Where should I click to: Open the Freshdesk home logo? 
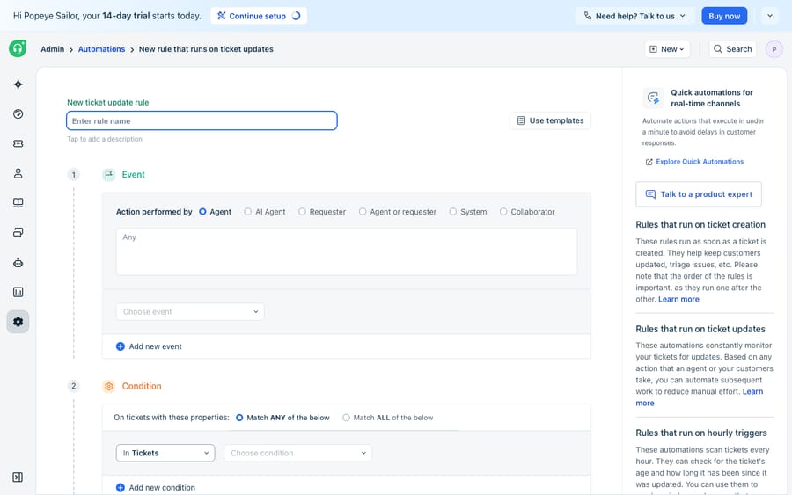[18, 48]
